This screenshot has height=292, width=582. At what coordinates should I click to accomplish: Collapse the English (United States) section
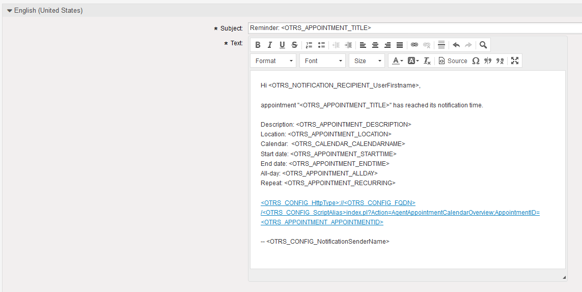click(x=10, y=11)
